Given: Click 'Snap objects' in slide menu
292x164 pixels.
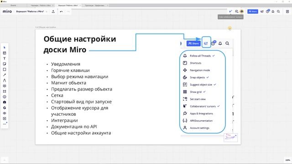Looking at the screenshot, I should 197,77.
